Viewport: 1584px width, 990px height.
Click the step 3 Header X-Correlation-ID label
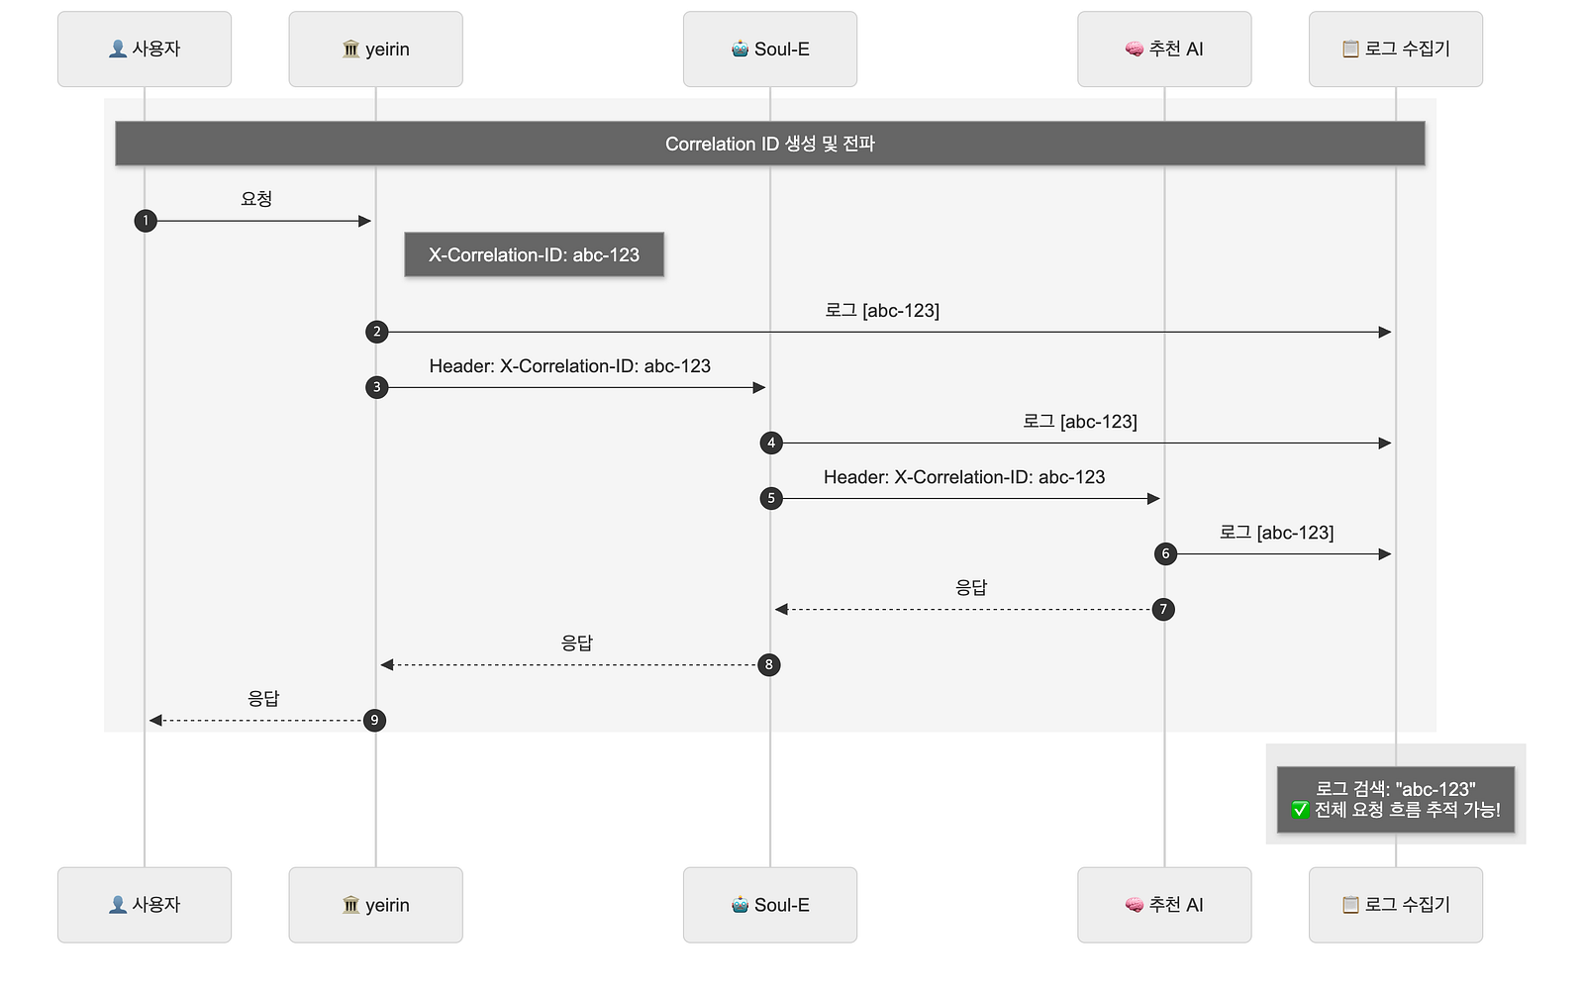(570, 366)
